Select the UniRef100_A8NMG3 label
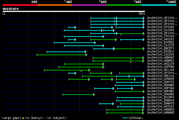 (161, 61)
